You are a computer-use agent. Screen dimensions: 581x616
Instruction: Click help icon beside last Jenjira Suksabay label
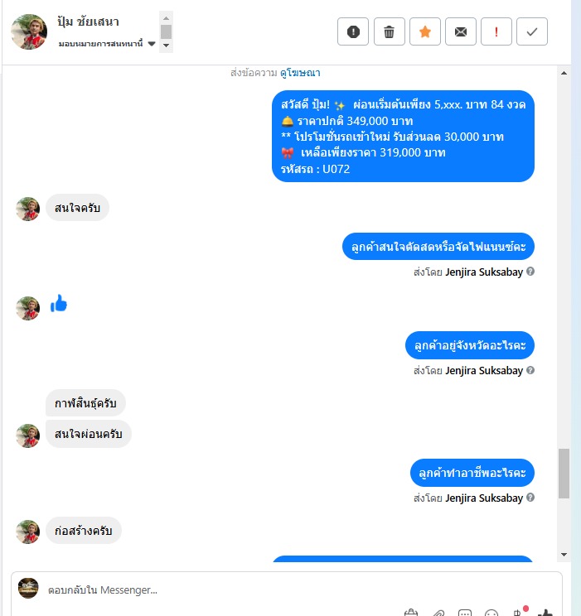(530, 498)
